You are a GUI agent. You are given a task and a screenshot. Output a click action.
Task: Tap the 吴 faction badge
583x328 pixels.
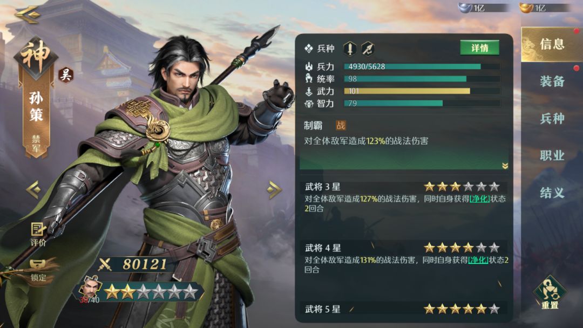66,76
